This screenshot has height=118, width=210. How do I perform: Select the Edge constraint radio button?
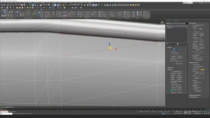click(x=199, y=28)
